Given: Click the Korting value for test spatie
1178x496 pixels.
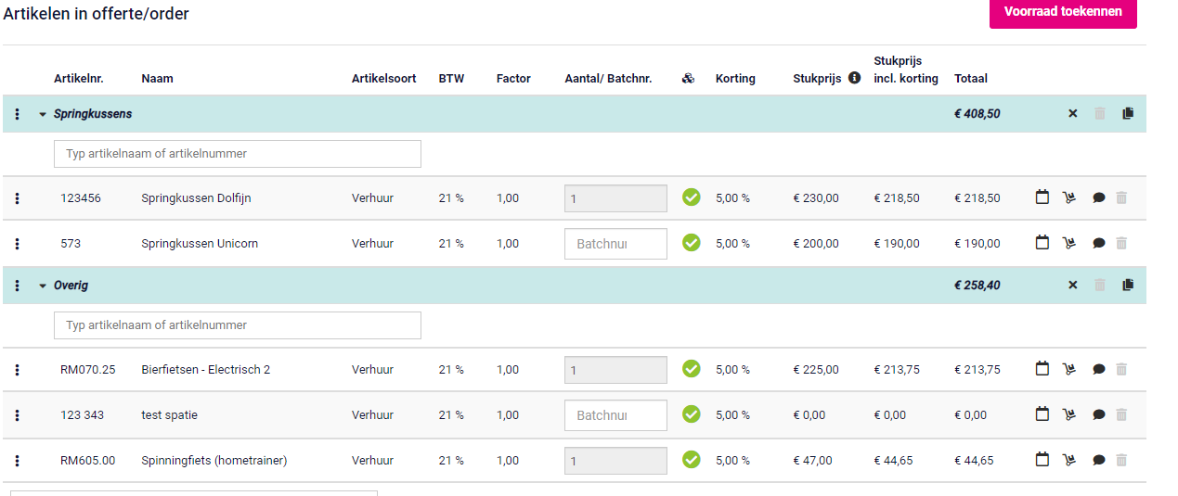Looking at the screenshot, I should pos(733,415).
